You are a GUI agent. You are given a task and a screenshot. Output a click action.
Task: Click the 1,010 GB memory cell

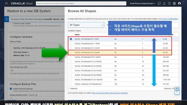[166, 80]
